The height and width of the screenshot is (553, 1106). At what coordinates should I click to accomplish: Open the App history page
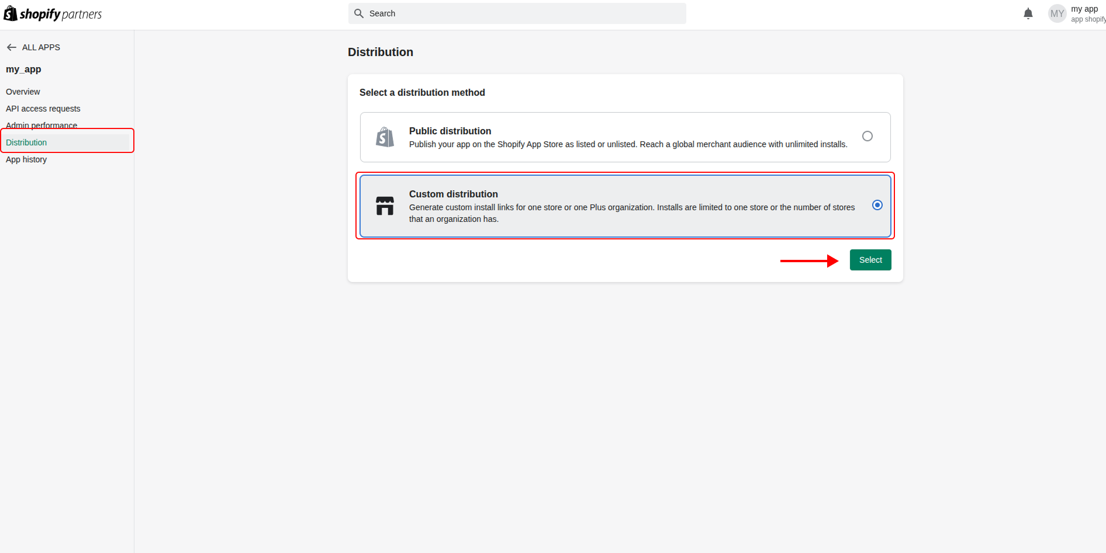tap(26, 159)
